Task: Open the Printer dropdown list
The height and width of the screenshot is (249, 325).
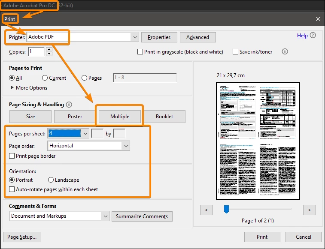Action: (135, 37)
